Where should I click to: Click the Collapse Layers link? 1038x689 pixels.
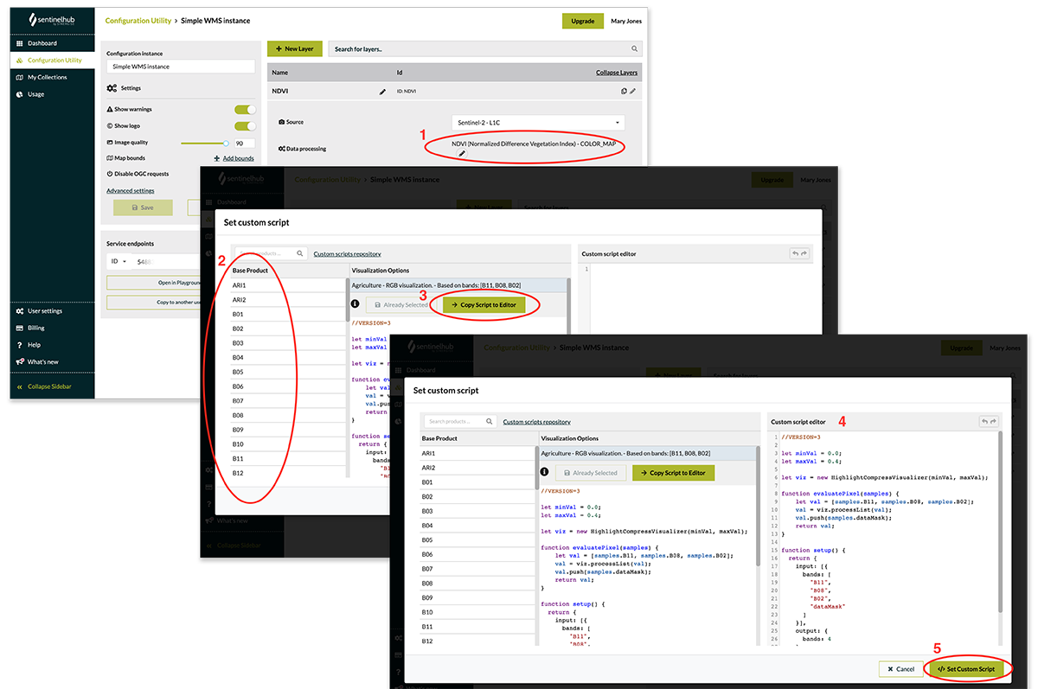point(617,73)
